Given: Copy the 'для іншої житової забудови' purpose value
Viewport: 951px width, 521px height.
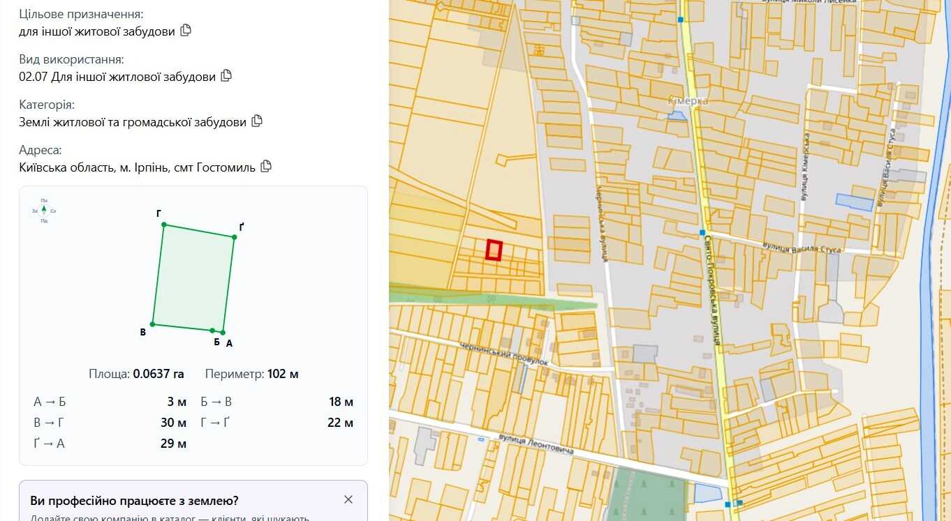Looking at the screenshot, I should coord(186,31).
